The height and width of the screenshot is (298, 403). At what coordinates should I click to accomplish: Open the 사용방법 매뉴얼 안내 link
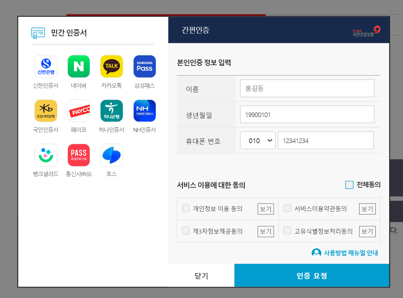point(351,253)
